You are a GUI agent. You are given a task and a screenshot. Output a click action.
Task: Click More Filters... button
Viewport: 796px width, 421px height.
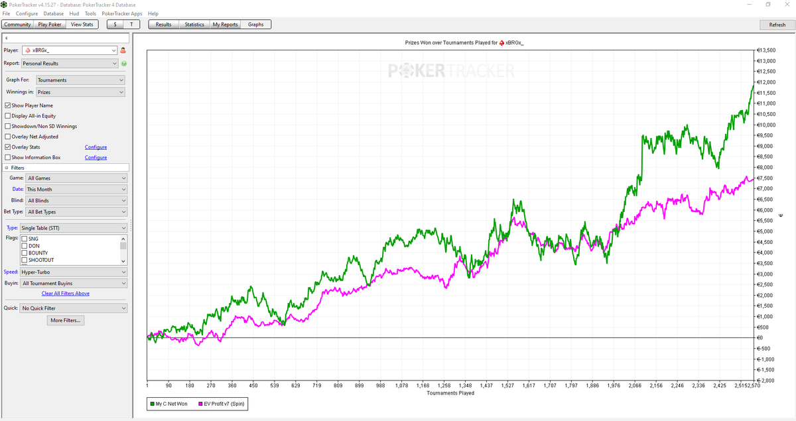[x=64, y=320]
